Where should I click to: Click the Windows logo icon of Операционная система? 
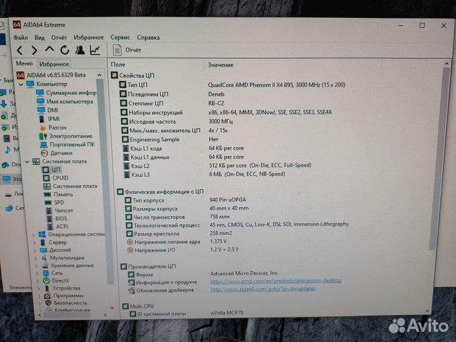[x=42, y=234]
